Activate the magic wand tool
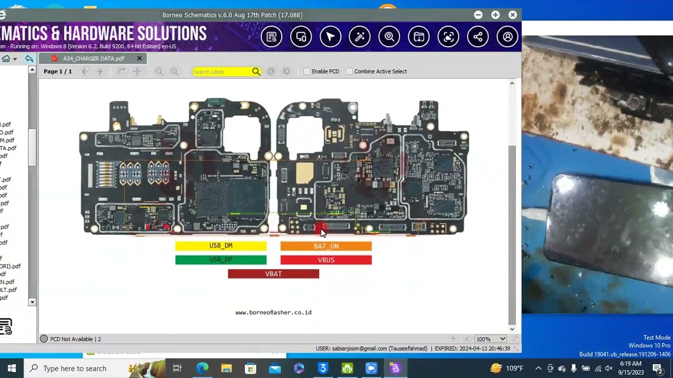The width and height of the screenshot is (673, 378). pos(360,37)
